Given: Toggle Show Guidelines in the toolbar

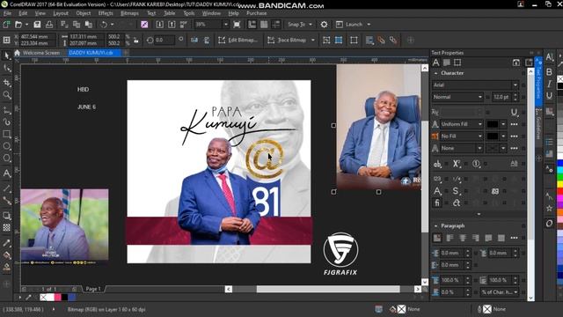Looking at the screenshot, I should pyautogui.click(x=276, y=25).
